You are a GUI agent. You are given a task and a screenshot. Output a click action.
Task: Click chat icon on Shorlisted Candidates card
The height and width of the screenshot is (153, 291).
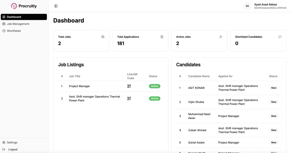point(280,37)
